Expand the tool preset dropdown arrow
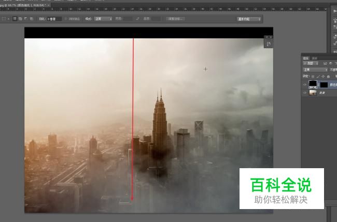This screenshot has height=222, width=337. point(8,19)
